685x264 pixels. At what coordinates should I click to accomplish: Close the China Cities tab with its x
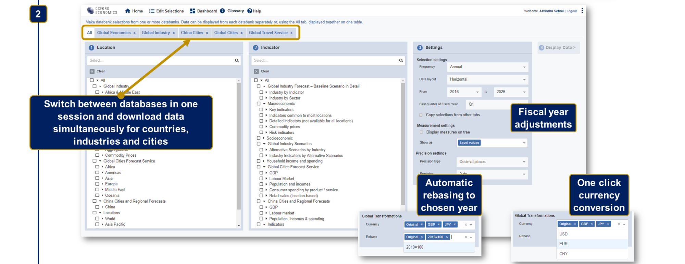pyautogui.click(x=207, y=33)
